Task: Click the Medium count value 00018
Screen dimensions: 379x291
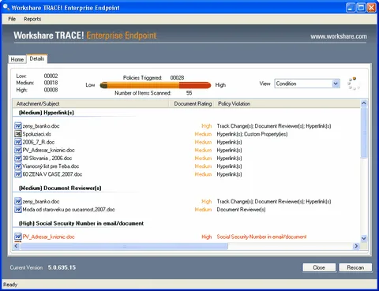Action: click(51, 83)
